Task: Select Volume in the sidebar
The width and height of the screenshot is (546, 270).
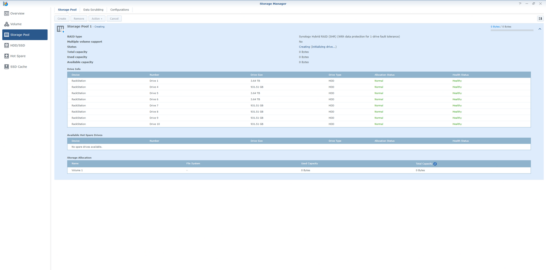Action: tap(15, 24)
